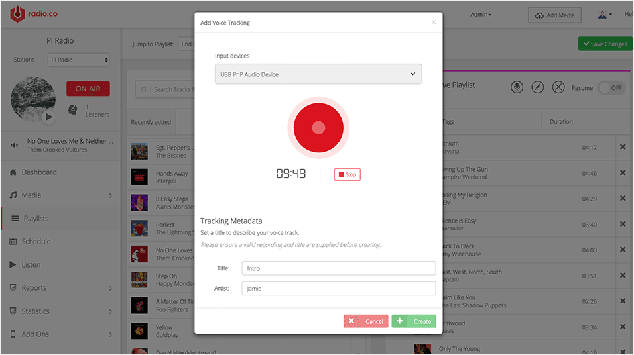Click the pencil edit playlist icon
Viewport: 634px width, 355px height.
pyautogui.click(x=538, y=87)
